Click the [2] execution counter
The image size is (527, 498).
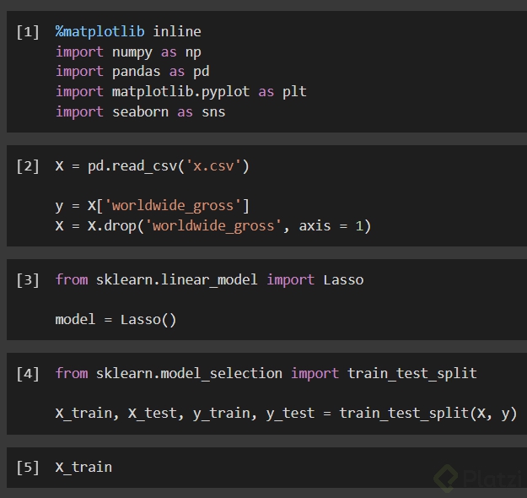pyautogui.click(x=28, y=166)
